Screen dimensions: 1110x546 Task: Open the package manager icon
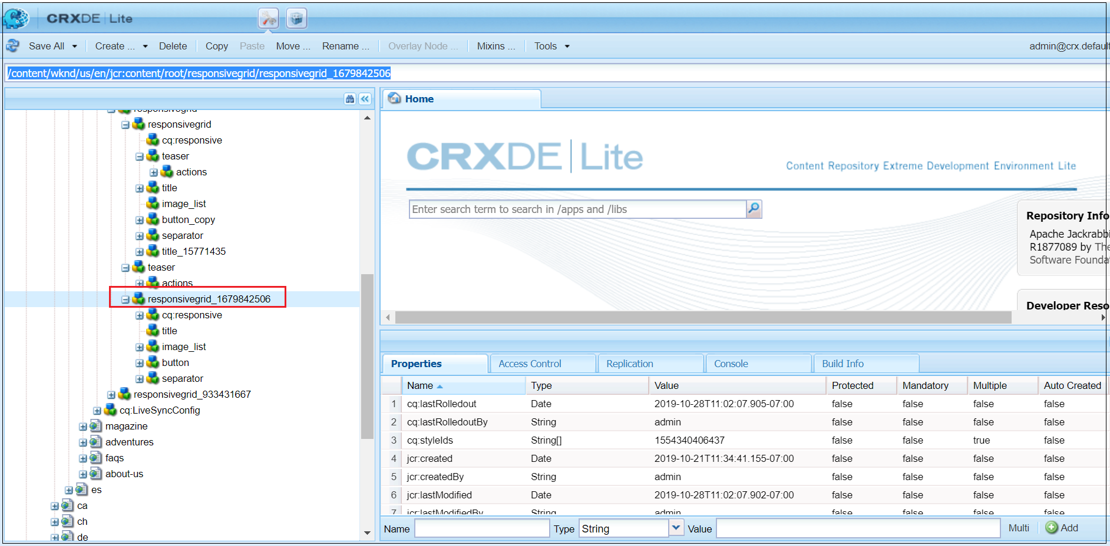pyautogui.click(x=297, y=19)
